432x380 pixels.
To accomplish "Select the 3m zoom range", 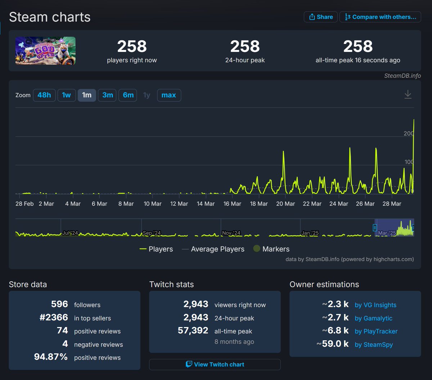I will pyautogui.click(x=108, y=95).
